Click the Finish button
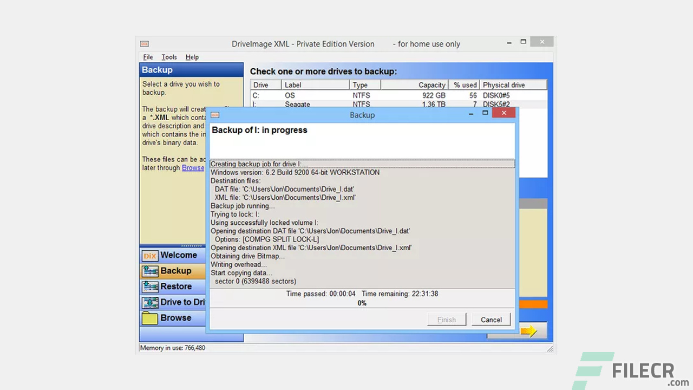 click(446, 320)
